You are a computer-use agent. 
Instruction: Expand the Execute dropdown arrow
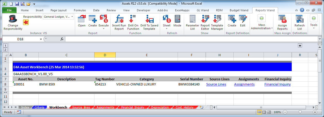(x=104, y=28)
